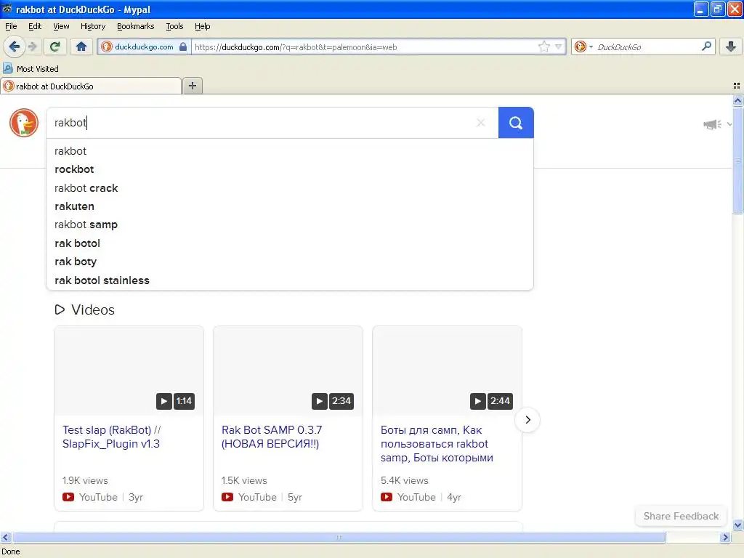Viewport: 744px width, 558px height.
Task: Open the View menu
Action: coord(61,26)
